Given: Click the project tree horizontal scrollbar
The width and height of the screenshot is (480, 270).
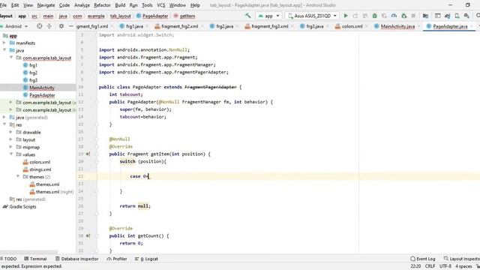Looking at the screenshot, I should click(28, 252).
